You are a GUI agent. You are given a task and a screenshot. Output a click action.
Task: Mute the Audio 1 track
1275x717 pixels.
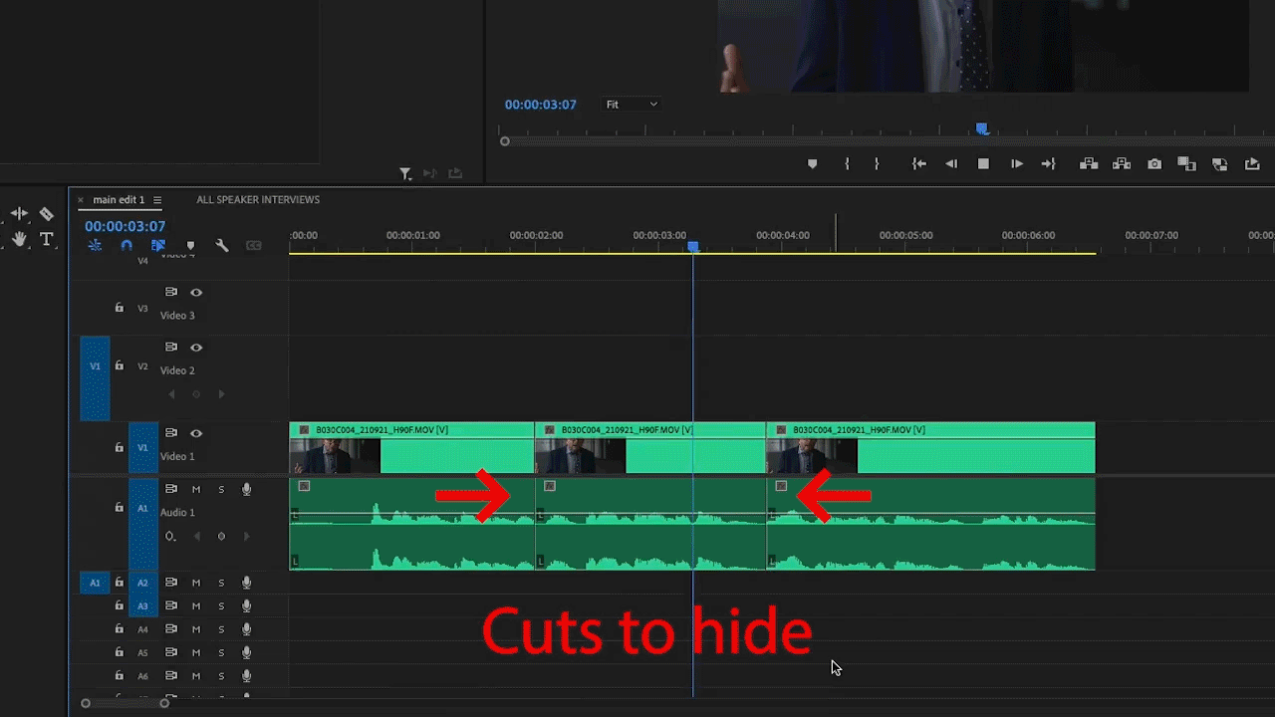pyautogui.click(x=196, y=489)
